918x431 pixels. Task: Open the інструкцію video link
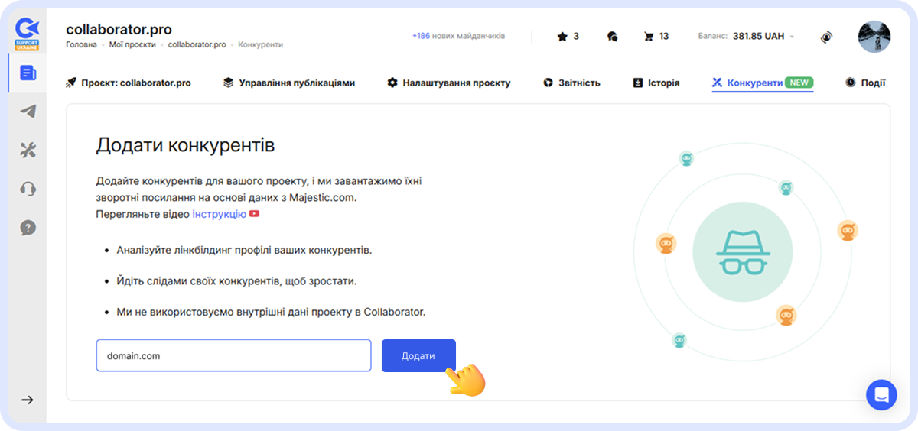219,214
